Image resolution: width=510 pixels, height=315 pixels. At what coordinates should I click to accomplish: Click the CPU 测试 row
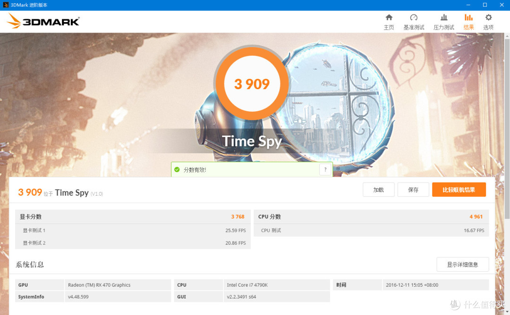click(x=371, y=230)
